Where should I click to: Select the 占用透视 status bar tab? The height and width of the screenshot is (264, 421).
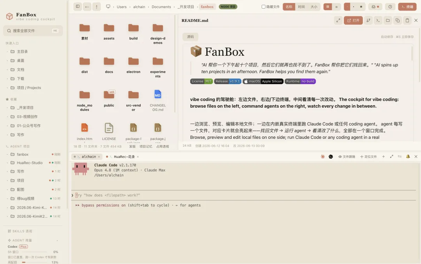tap(163, 146)
